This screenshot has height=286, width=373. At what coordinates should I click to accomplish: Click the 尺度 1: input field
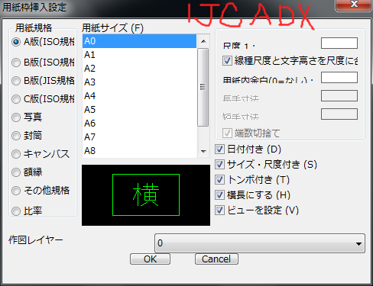pos(339,43)
